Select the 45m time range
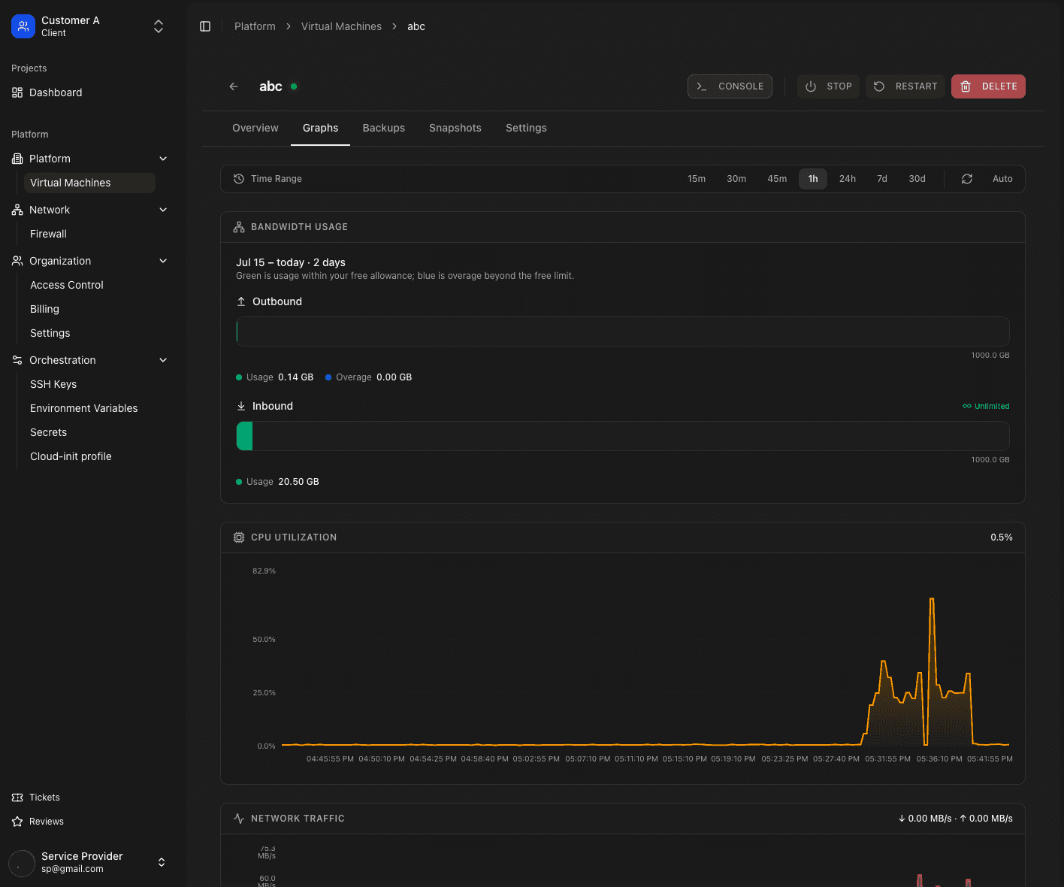1064x887 pixels. tap(777, 179)
